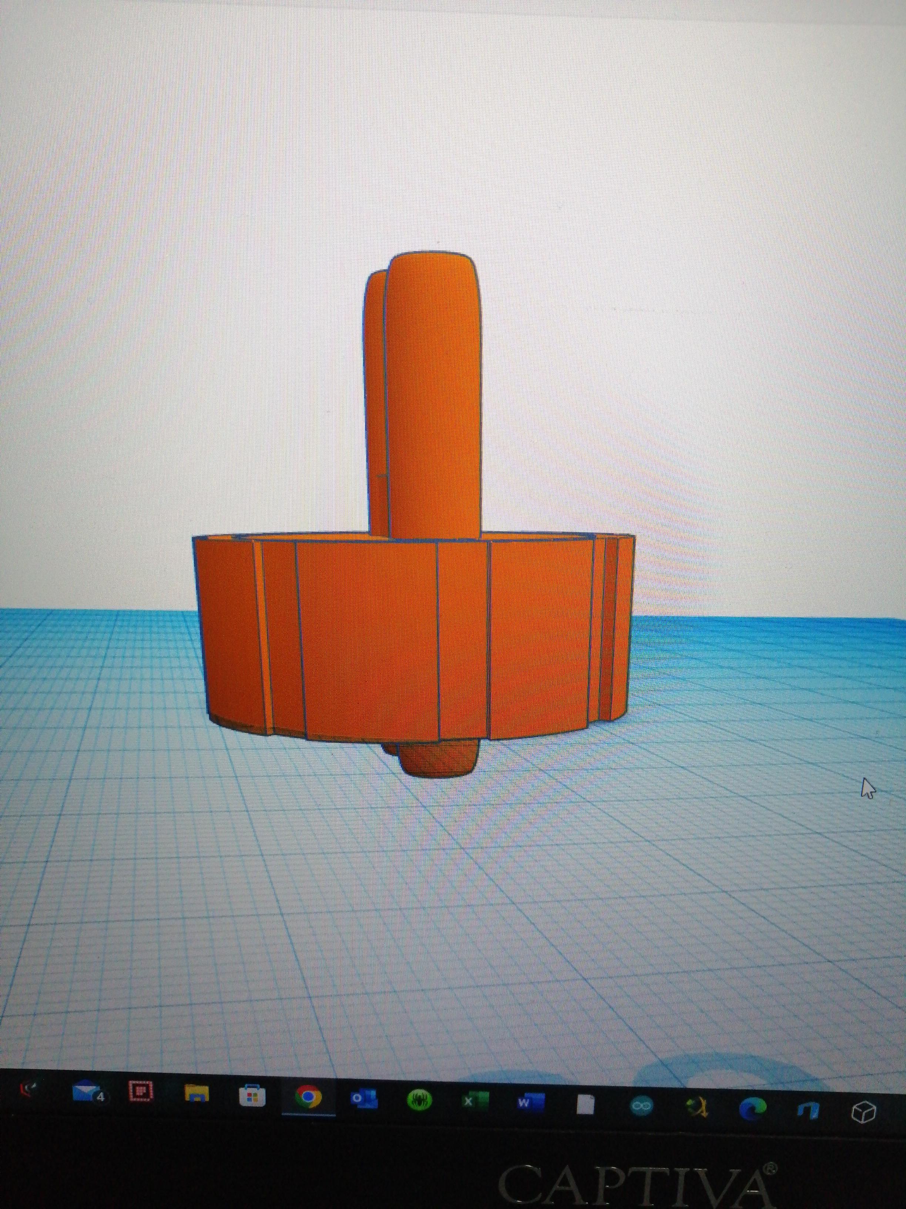Image resolution: width=906 pixels, height=1209 pixels.
Task: Open File Explorer from the taskbar
Action: (197, 1093)
